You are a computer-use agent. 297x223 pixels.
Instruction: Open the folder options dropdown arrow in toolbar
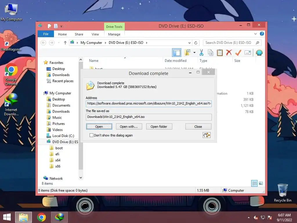tap(194, 53)
